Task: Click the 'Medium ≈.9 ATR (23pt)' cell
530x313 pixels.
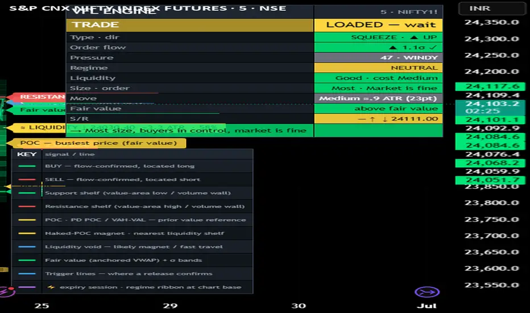Action: 379,98
